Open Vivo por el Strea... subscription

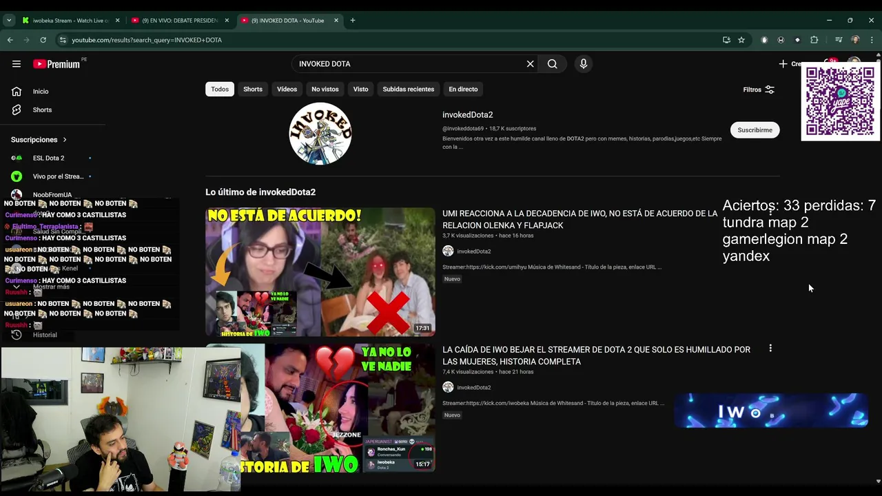click(x=58, y=176)
